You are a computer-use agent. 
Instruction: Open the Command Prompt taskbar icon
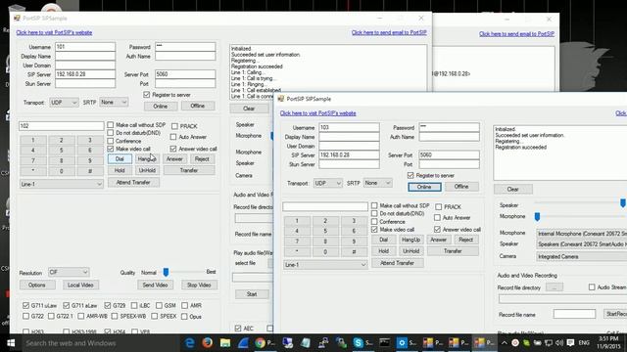tap(385, 343)
